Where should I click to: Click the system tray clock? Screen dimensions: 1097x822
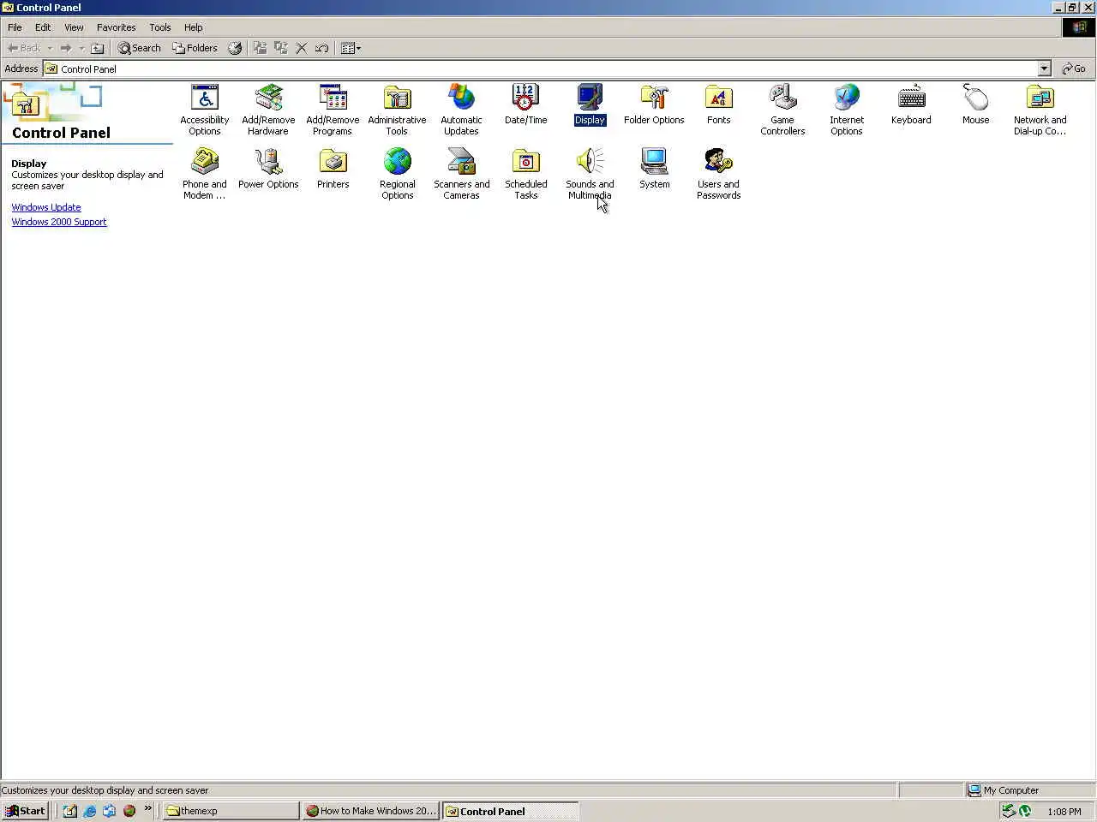[1064, 811]
